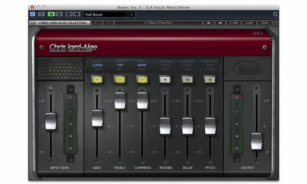Click the Load button

(x=249, y=23)
